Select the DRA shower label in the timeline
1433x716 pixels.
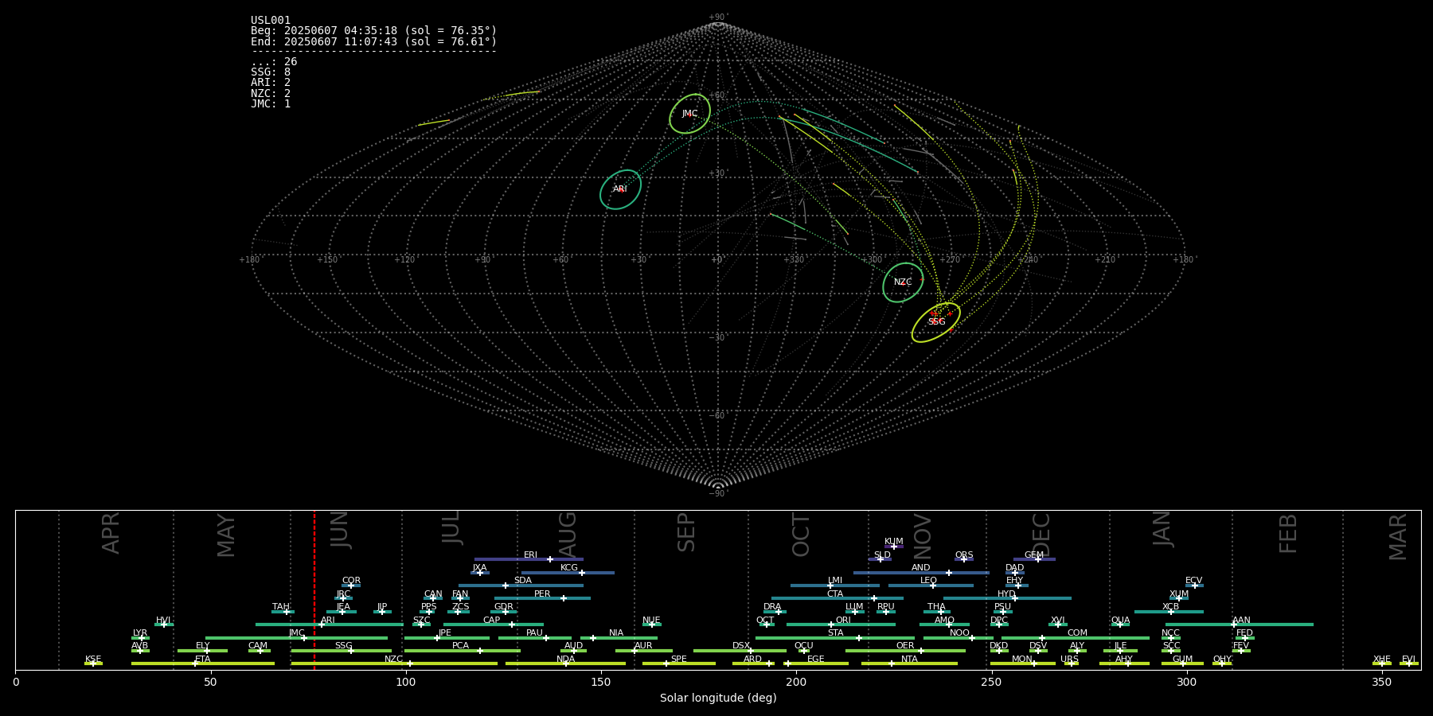pyautogui.click(x=772, y=607)
